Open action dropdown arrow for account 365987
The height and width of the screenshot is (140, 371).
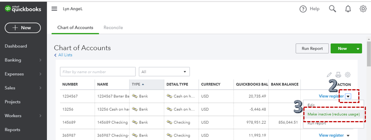tap(348, 136)
